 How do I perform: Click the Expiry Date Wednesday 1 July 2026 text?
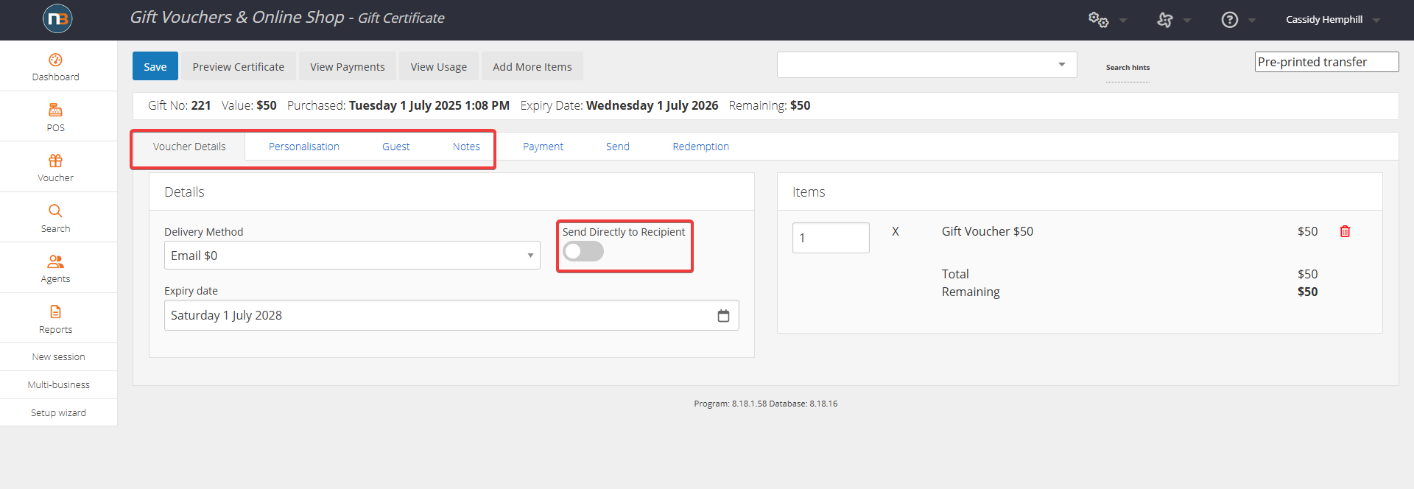point(619,105)
